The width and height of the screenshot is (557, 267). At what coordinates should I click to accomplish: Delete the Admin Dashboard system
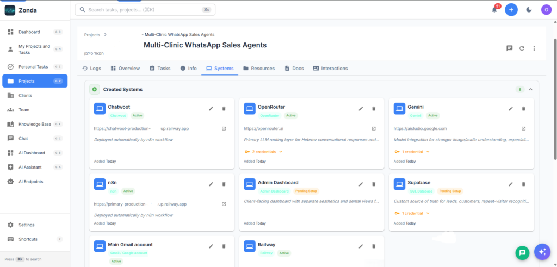pos(374,184)
